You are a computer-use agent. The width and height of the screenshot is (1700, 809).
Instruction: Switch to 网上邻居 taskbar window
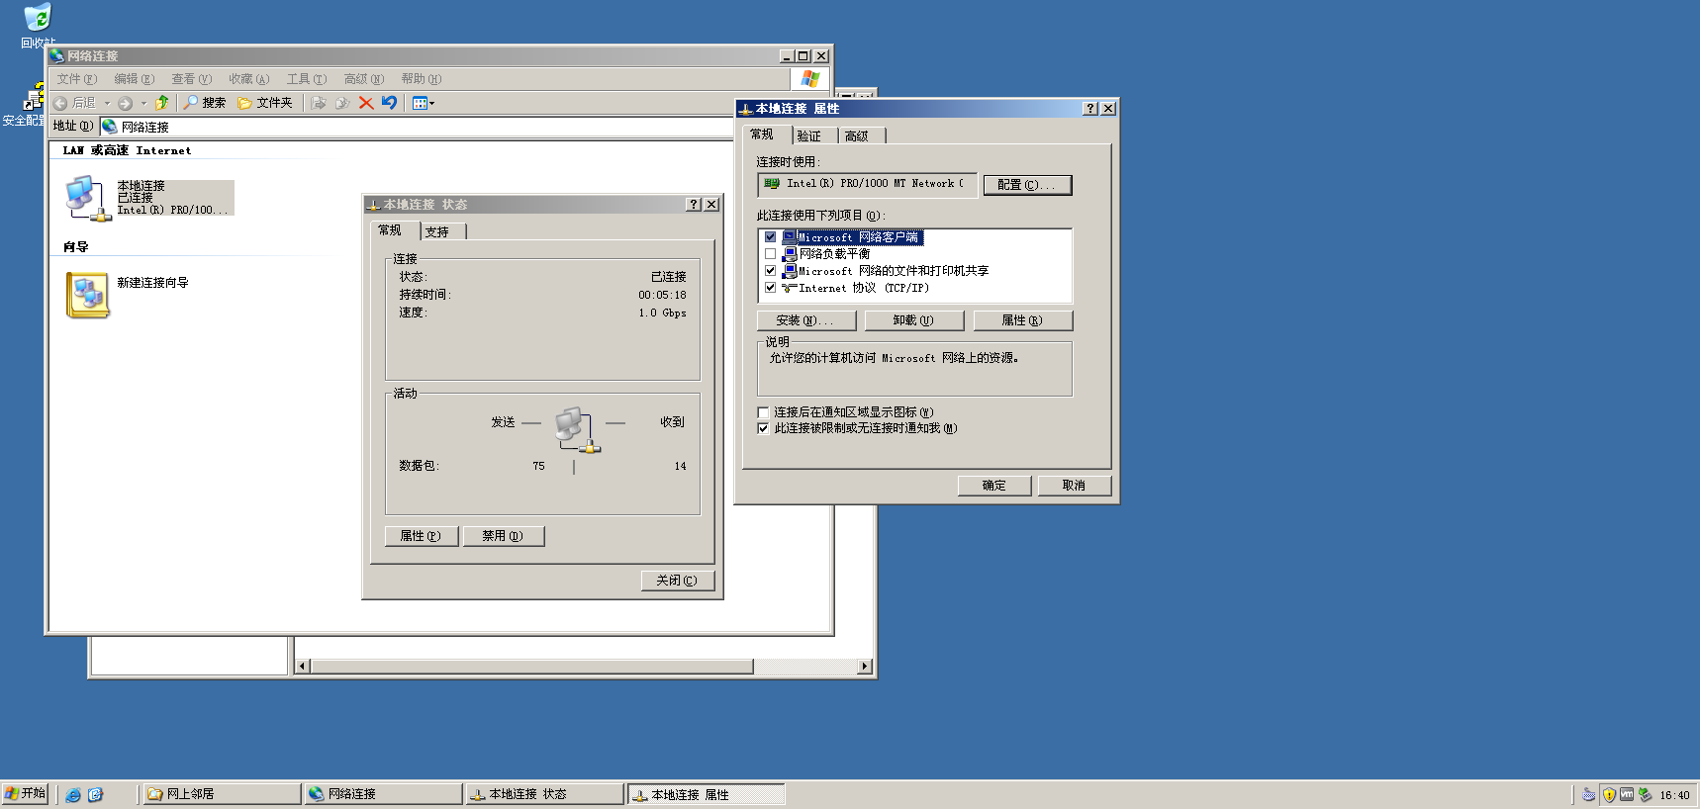point(221,794)
